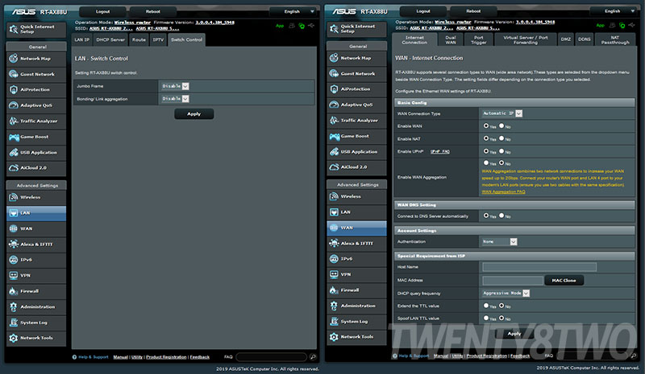Open Network Map icon in right window
The height and width of the screenshot is (374, 645).
(x=334, y=58)
